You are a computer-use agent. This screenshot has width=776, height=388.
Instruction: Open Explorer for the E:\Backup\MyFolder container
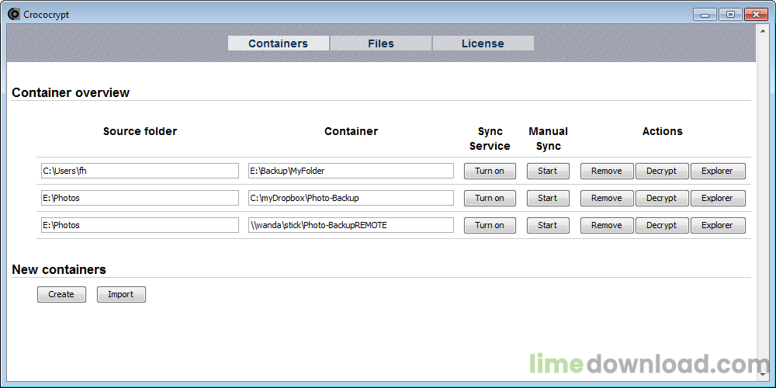click(x=718, y=171)
